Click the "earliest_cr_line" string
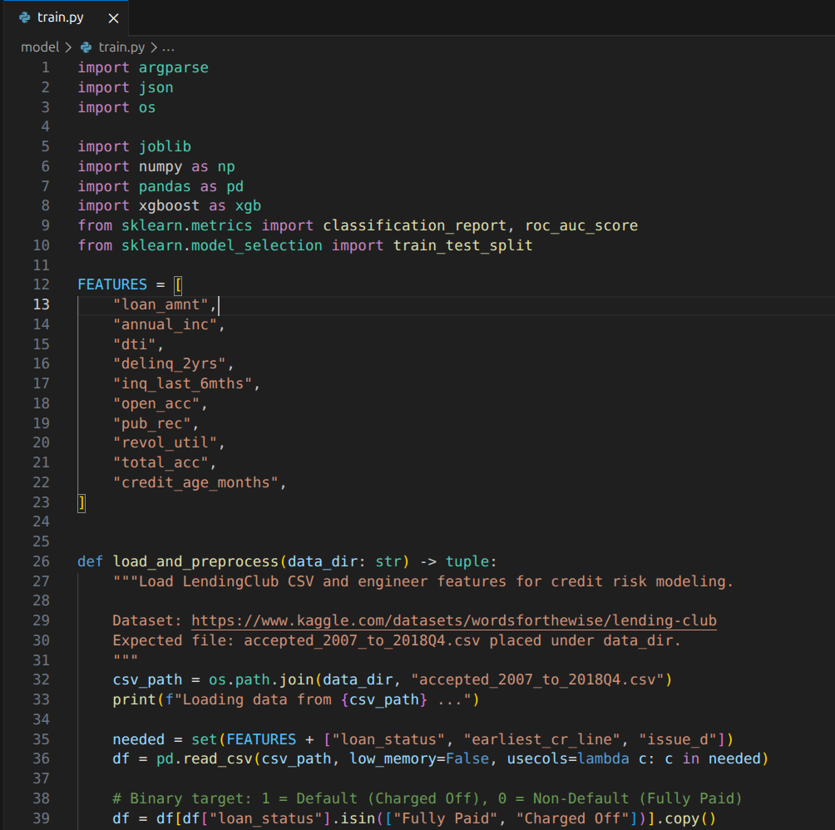This screenshot has height=830, width=835. click(x=541, y=739)
